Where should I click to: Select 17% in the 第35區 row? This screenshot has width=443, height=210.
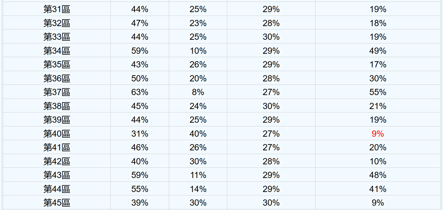coord(378,65)
